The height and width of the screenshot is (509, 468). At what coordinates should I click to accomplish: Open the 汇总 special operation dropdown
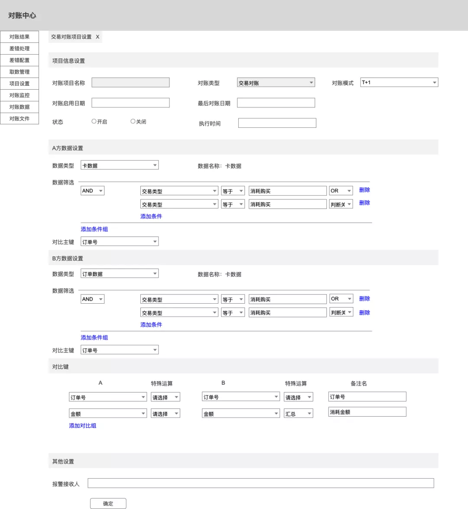299,414
